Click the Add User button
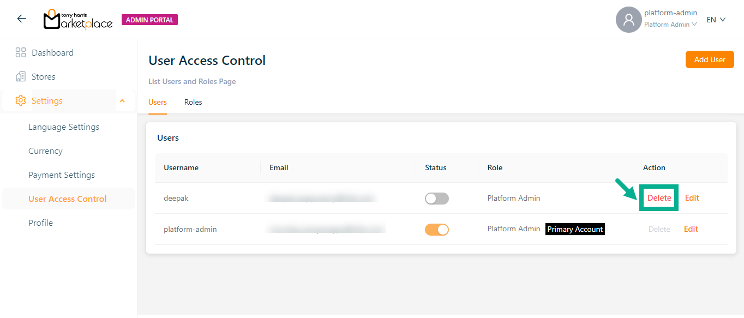 709,59
